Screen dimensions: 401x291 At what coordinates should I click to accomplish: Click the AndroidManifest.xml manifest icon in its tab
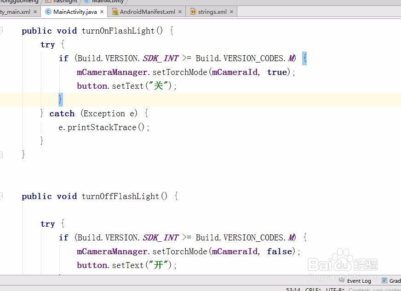pos(115,11)
